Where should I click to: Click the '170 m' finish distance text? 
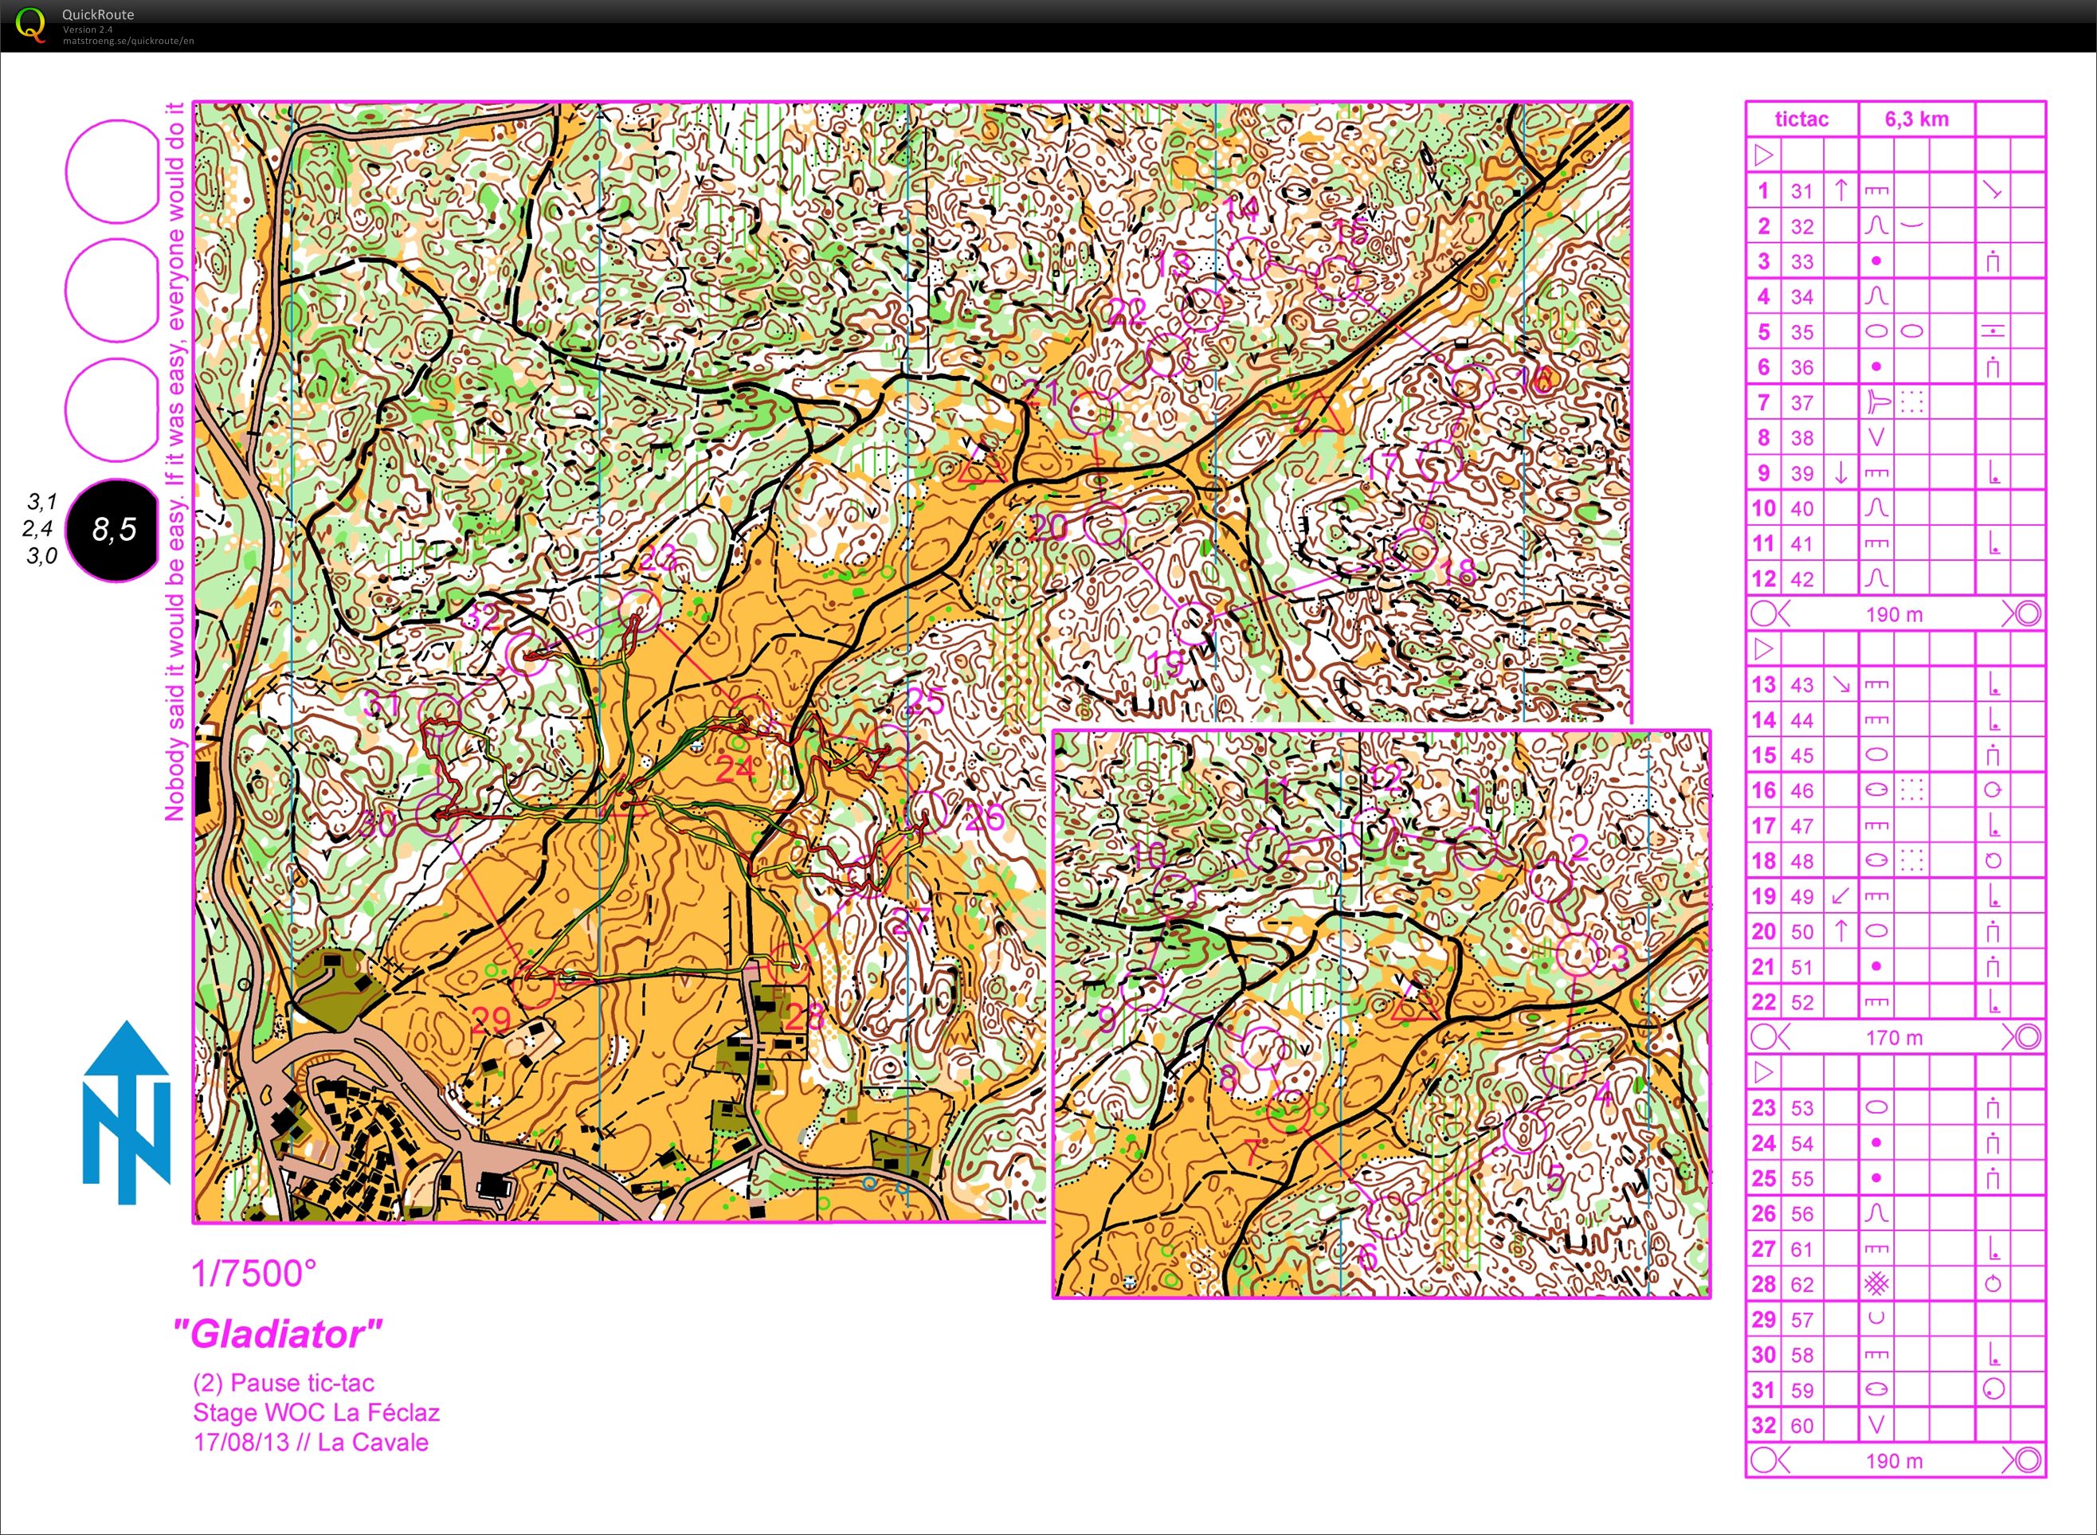click(1895, 1038)
